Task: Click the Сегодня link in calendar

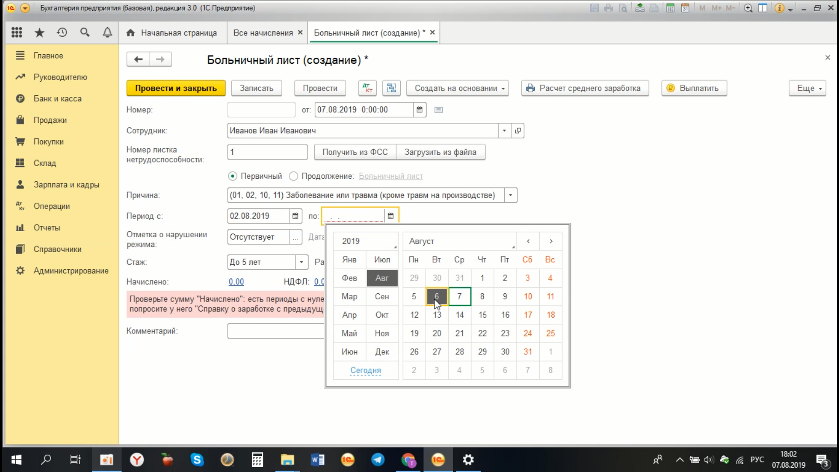Action: pos(365,370)
